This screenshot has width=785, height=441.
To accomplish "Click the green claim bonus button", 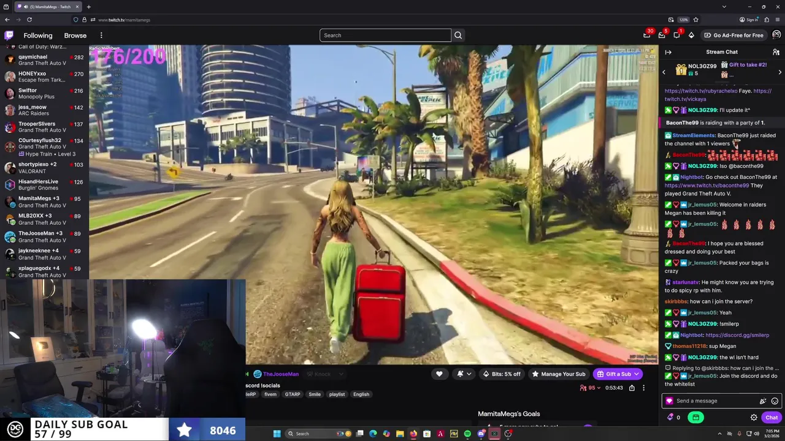I will [x=695, y=417].
